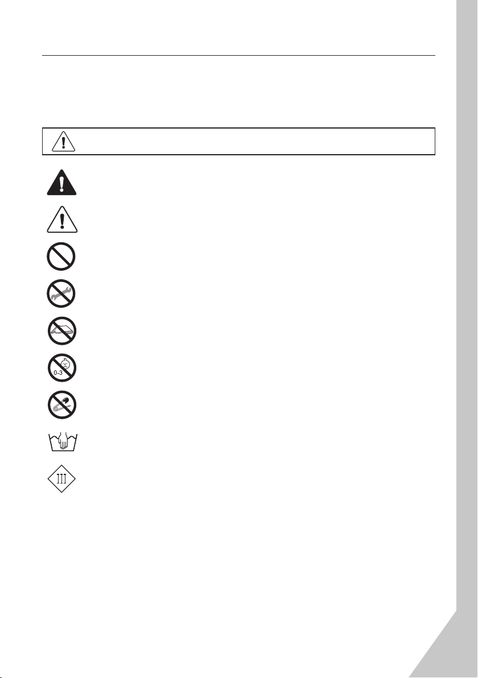Viewport: 478px width, 678px height.
Task: Click the no-wrench do not disassemble icon
Action: (61, 293)
